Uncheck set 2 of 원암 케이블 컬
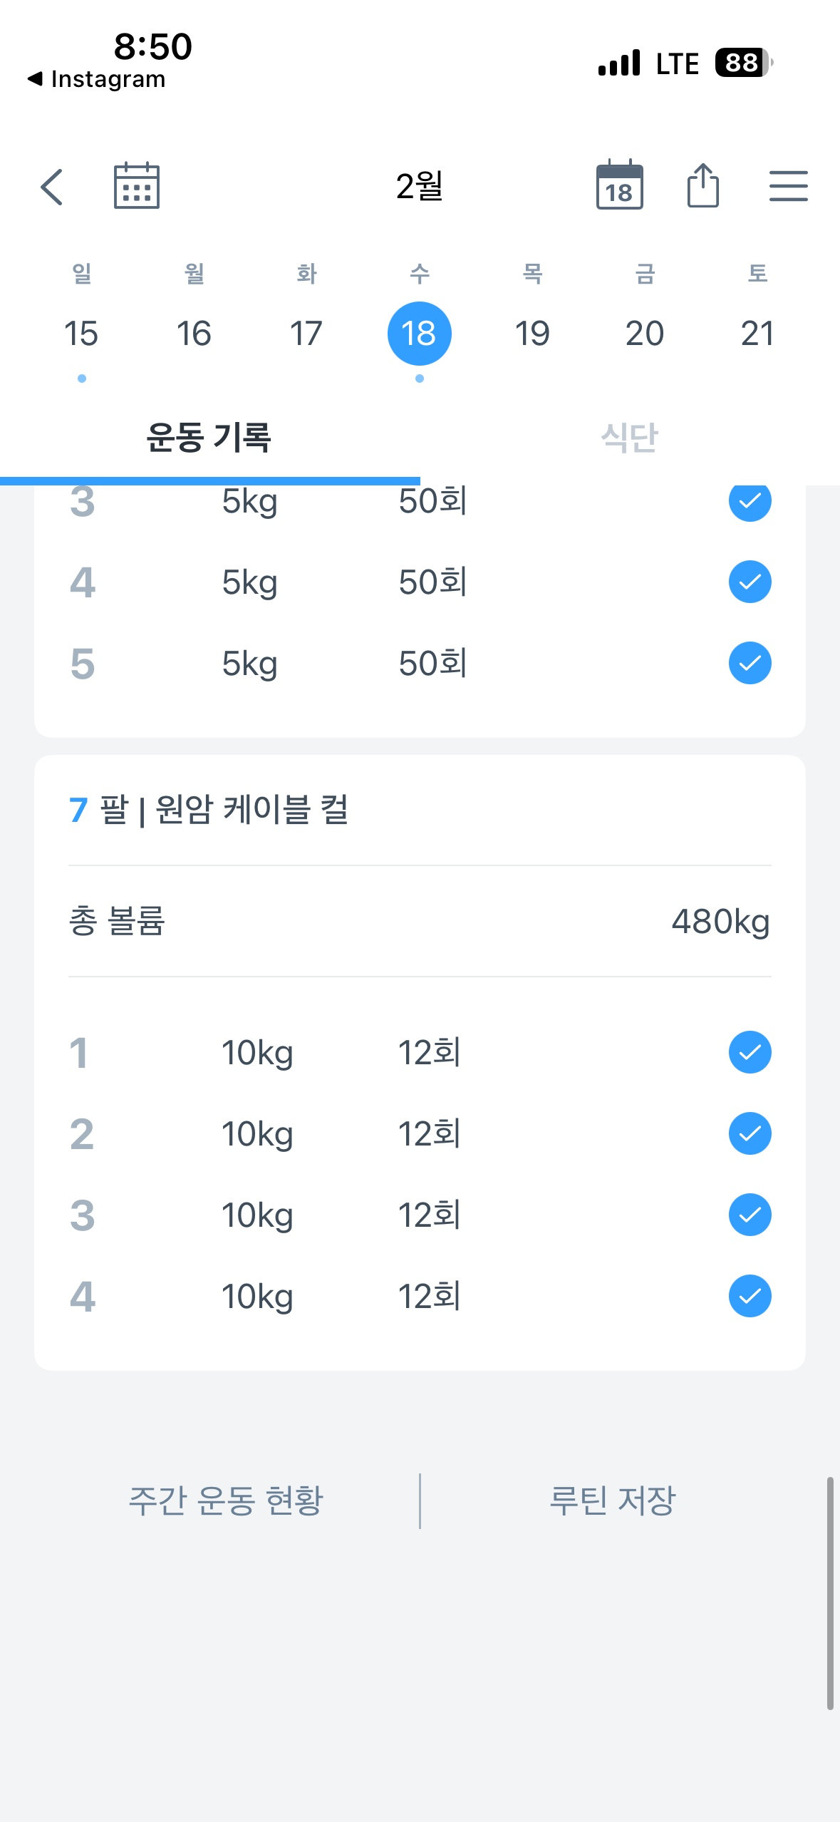This screenshot has width=840, height=1822. [x=750, y=1133]
